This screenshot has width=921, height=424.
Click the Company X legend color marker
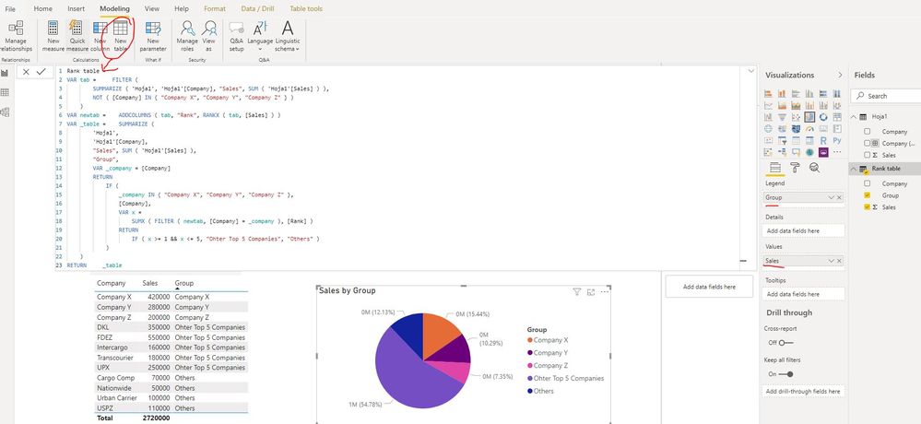coord(530,340)
